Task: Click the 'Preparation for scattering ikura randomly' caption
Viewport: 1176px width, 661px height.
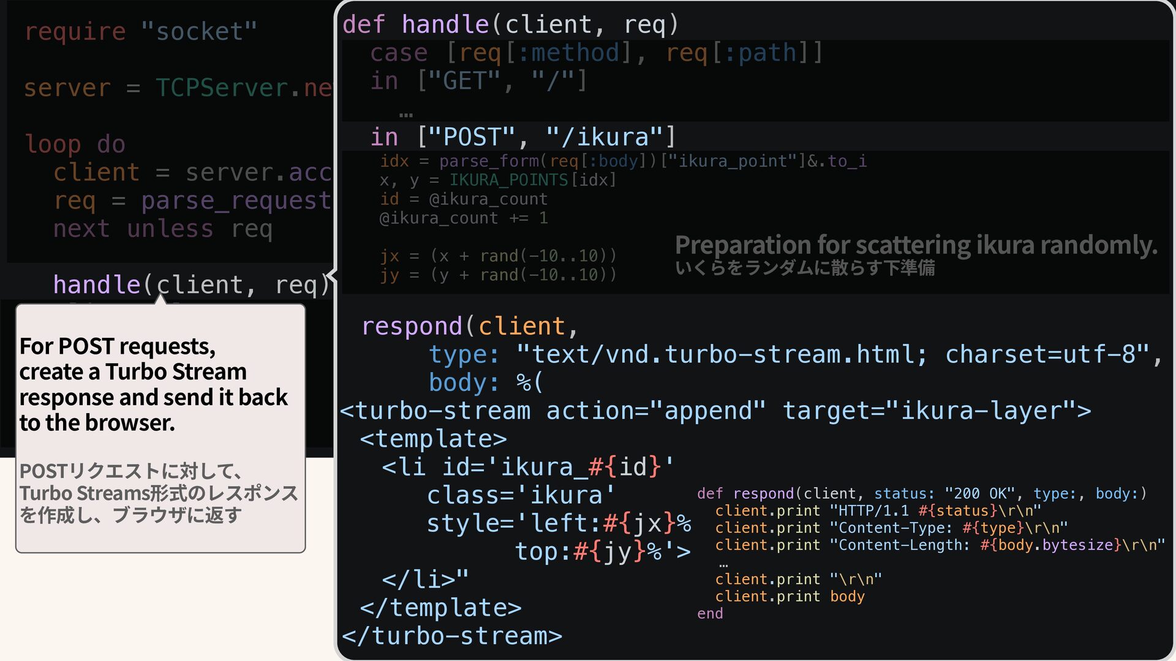Action: coord(916,245)
